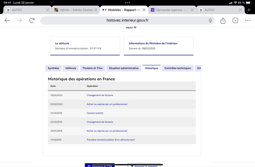
Task: Select the Situation administrative tab
Action: point(124,68)
